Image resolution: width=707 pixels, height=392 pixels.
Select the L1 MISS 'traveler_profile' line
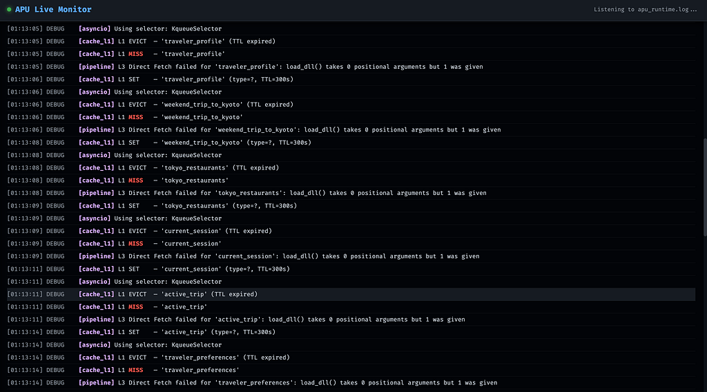pyautogui.click(x=351, y=54)
